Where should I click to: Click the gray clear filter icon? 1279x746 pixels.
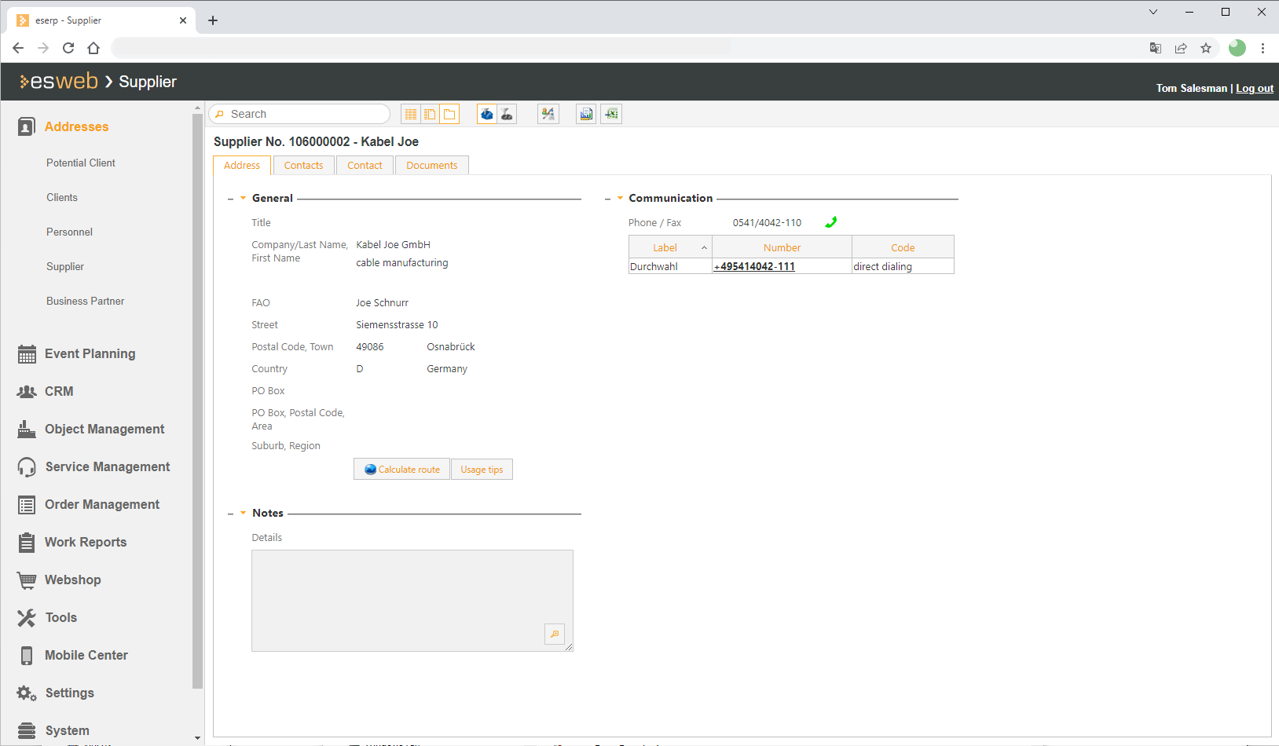(508, 115)
